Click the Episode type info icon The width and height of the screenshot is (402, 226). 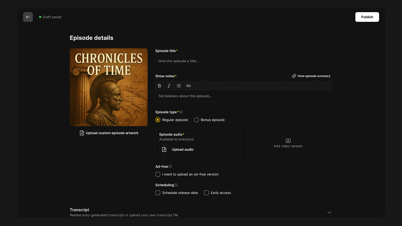[181, 112]
